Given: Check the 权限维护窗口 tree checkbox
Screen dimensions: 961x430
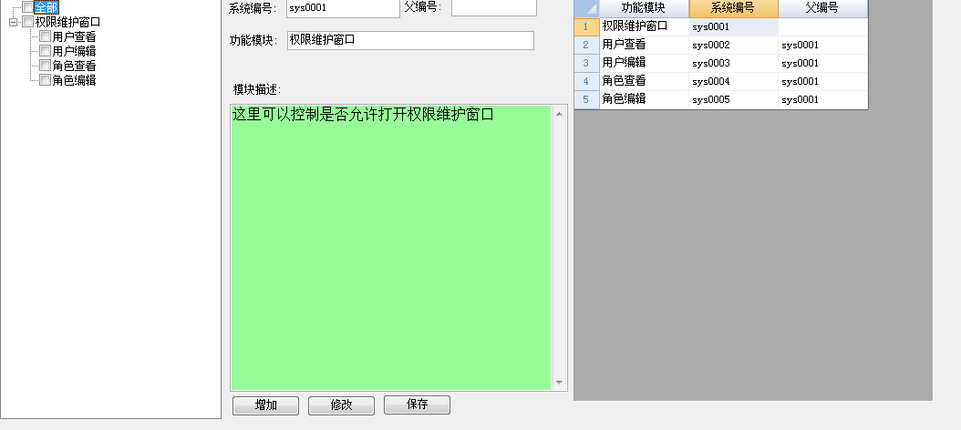Looking at the screenshot, I should [27, 22].
